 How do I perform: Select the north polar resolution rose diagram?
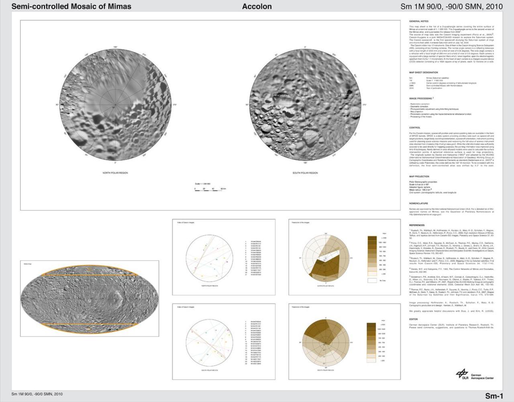325,257
